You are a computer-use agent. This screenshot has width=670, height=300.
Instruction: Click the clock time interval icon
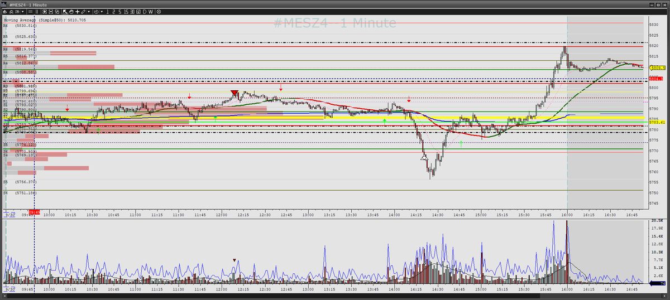tap(96, 12)
